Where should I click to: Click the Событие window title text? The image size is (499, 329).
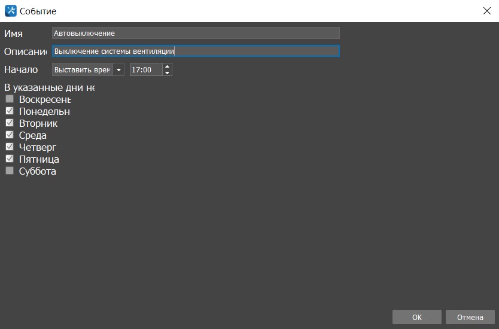(x=38, y=11)
